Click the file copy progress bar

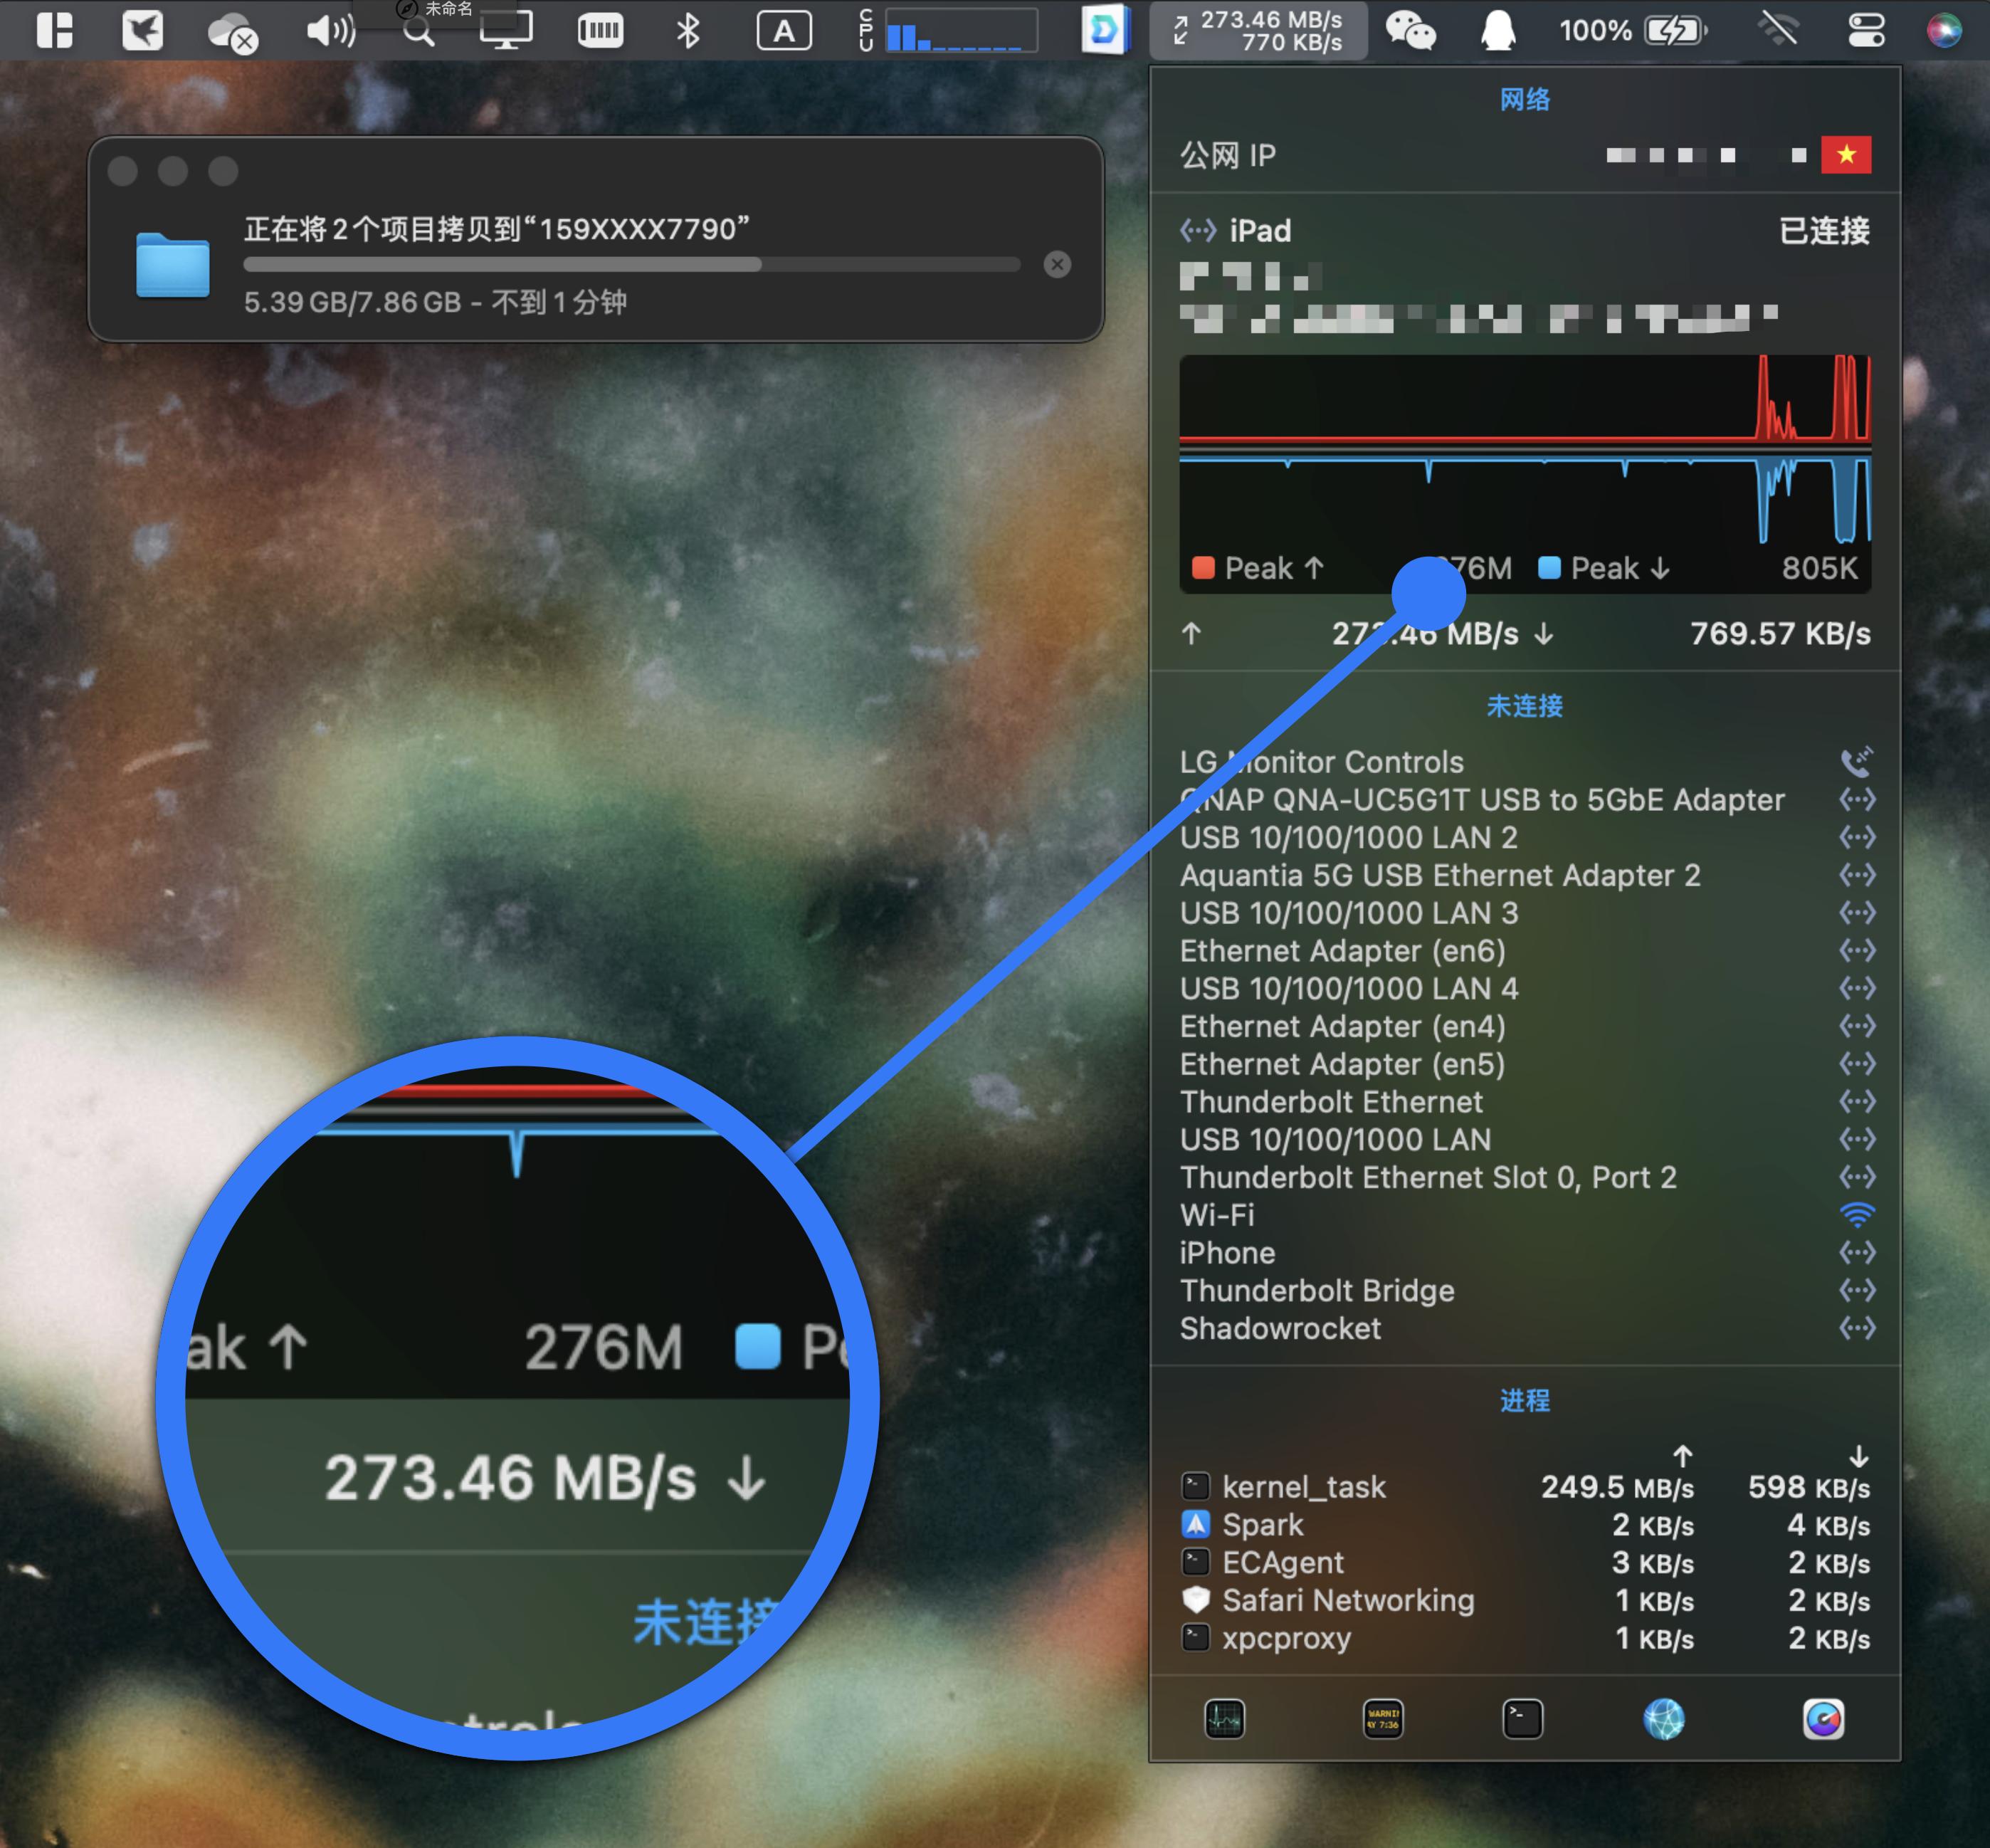[631, 264]
